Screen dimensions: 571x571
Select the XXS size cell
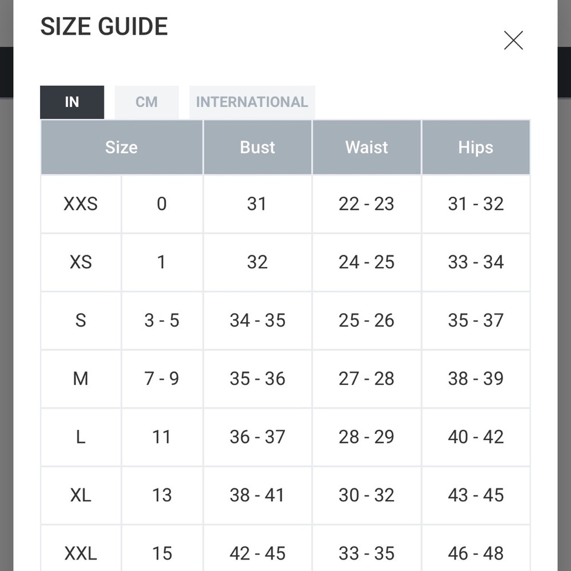81,204
